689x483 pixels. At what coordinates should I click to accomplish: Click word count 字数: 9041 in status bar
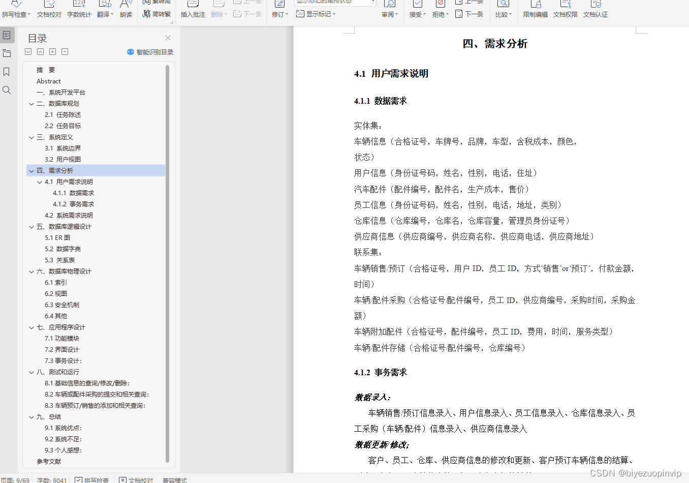(52, 480)
